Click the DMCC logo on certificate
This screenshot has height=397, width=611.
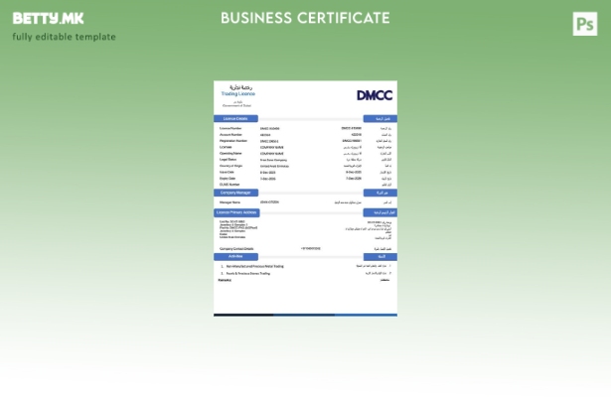tap(375, 95)
